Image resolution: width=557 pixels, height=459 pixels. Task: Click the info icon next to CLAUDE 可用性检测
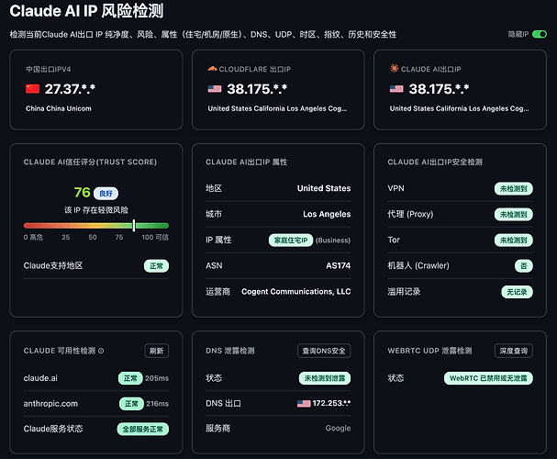pos(101,351)
